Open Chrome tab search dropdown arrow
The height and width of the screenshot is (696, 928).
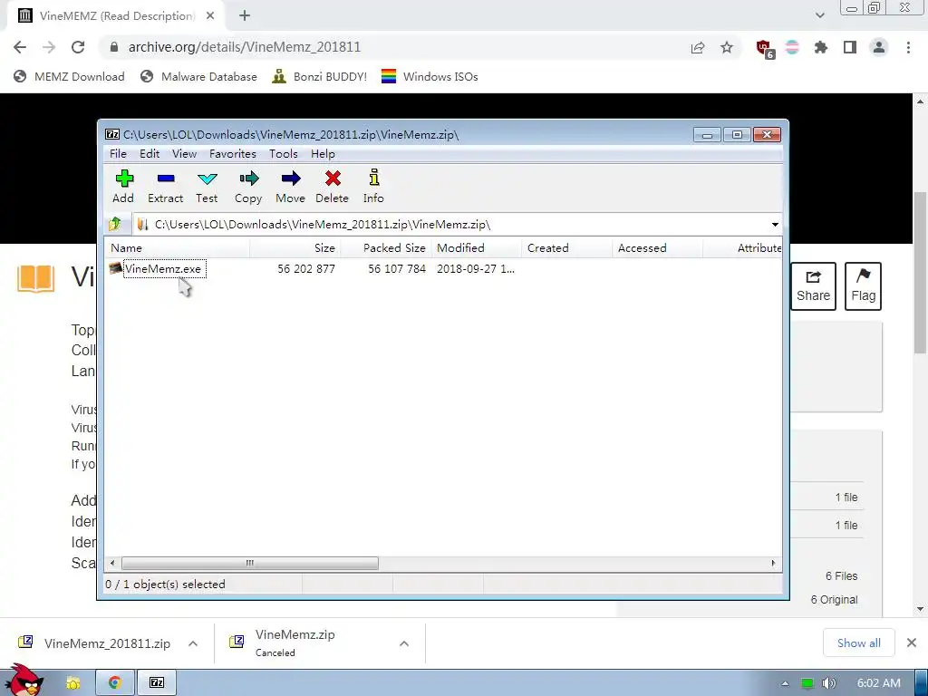[x=819, y=15]
